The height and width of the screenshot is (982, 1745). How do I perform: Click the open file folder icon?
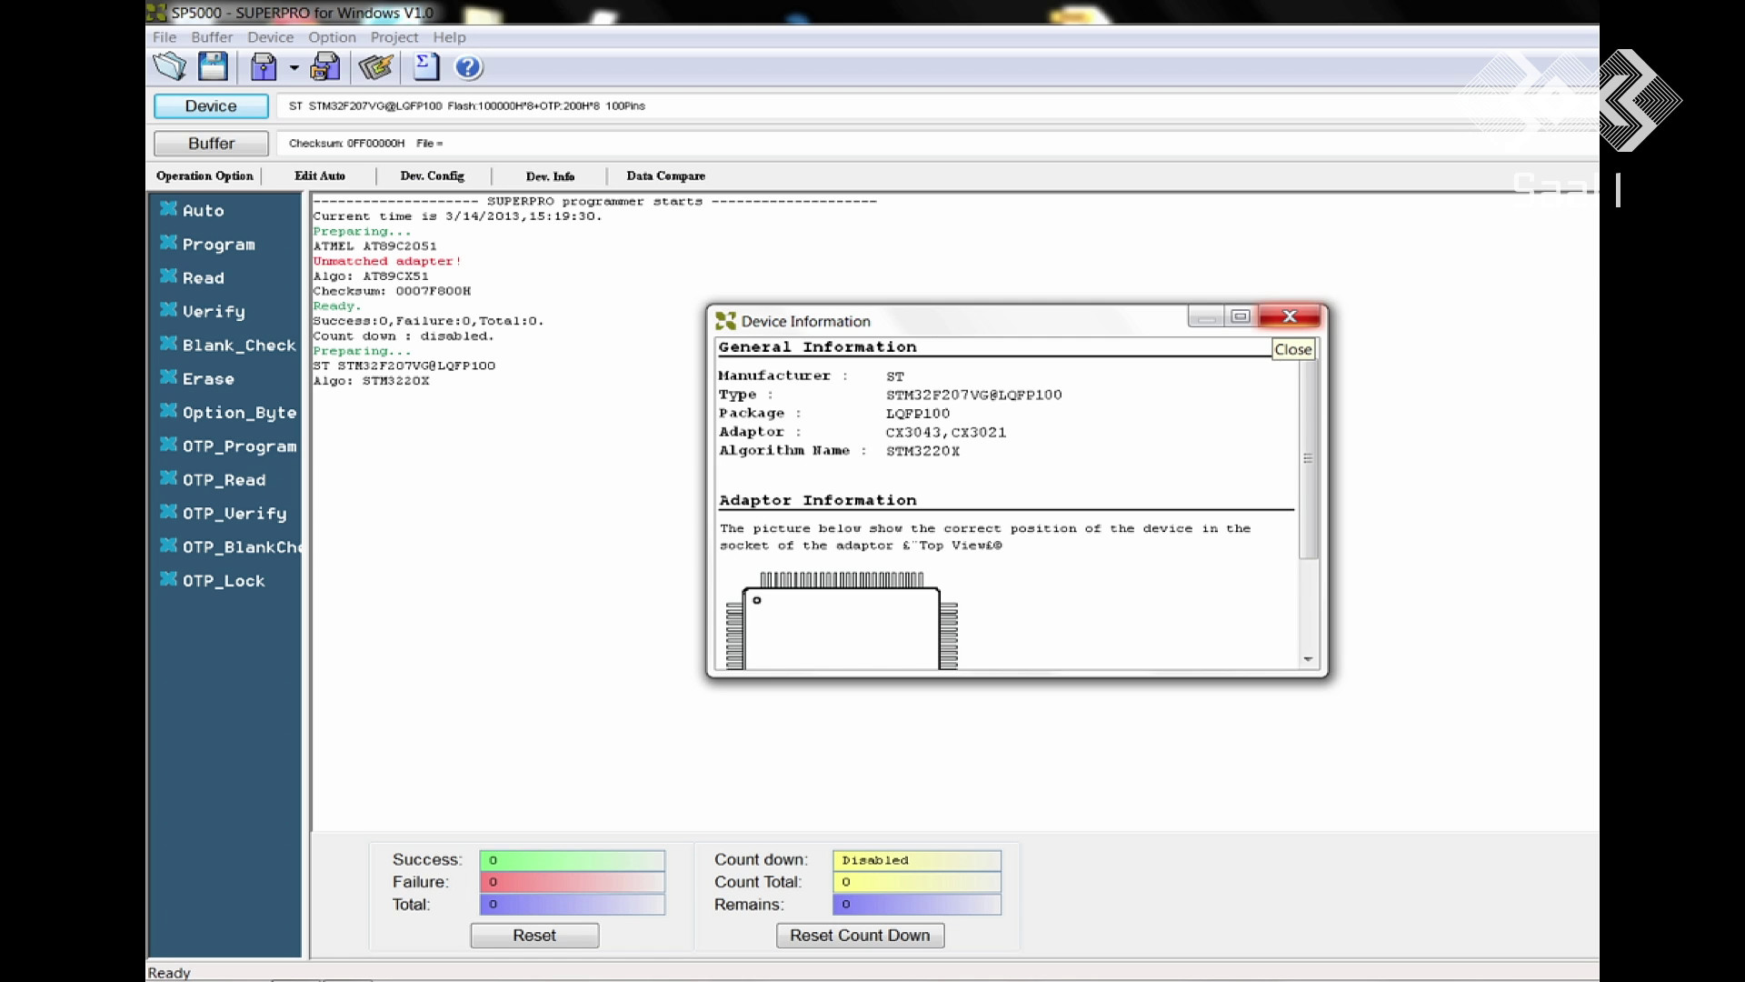pyautogui.click(x=169, y=67)
